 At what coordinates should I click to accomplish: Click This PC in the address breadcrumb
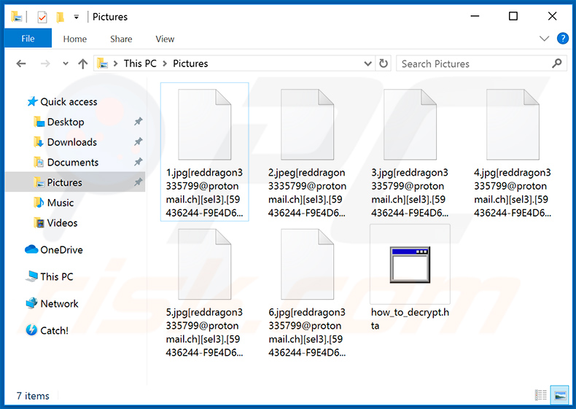point(140,63)
